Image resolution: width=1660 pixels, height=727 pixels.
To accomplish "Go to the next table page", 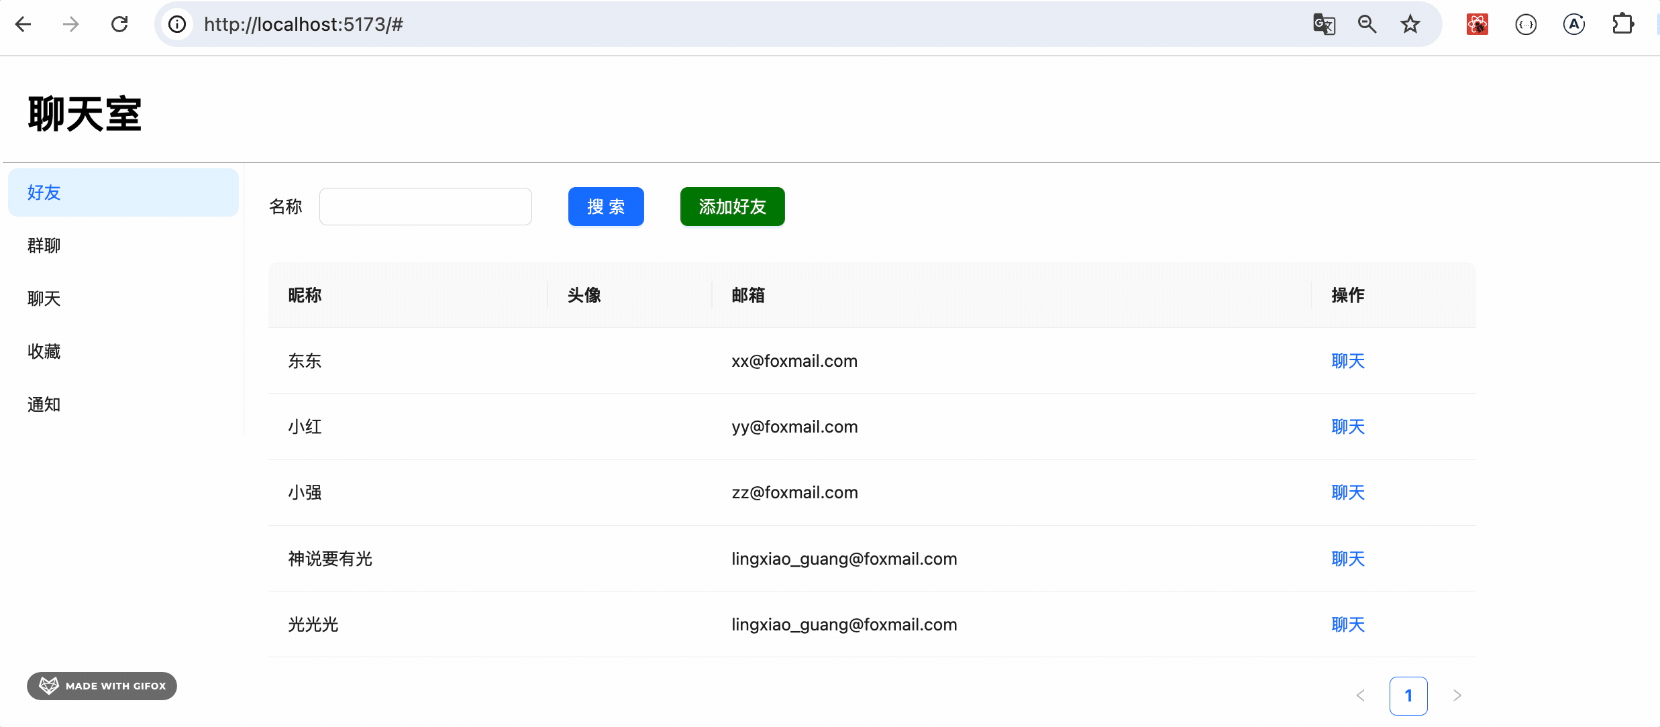I will [x=1457, y=695].
